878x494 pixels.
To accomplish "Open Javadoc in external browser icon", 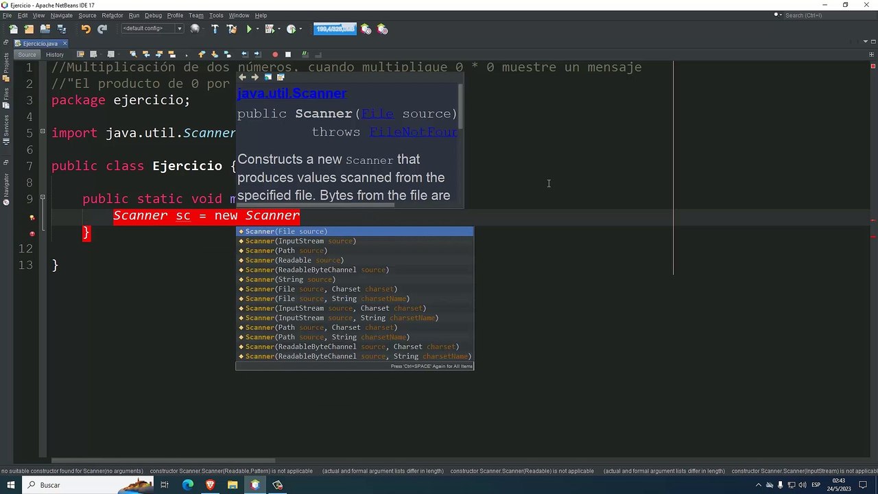I will (x=268, y=77).
